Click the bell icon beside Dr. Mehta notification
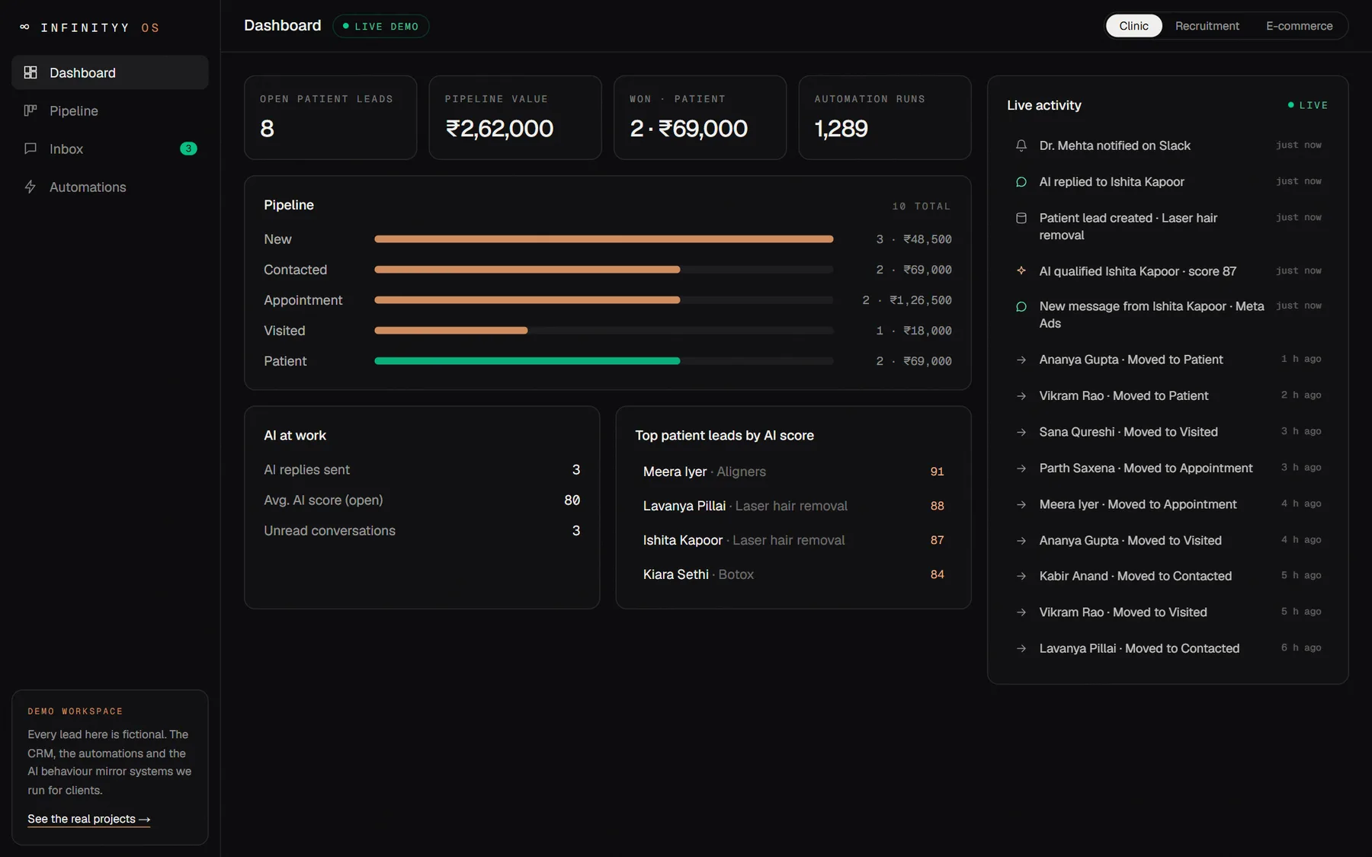This screenshot has height=857, width=1372. 1021,145
